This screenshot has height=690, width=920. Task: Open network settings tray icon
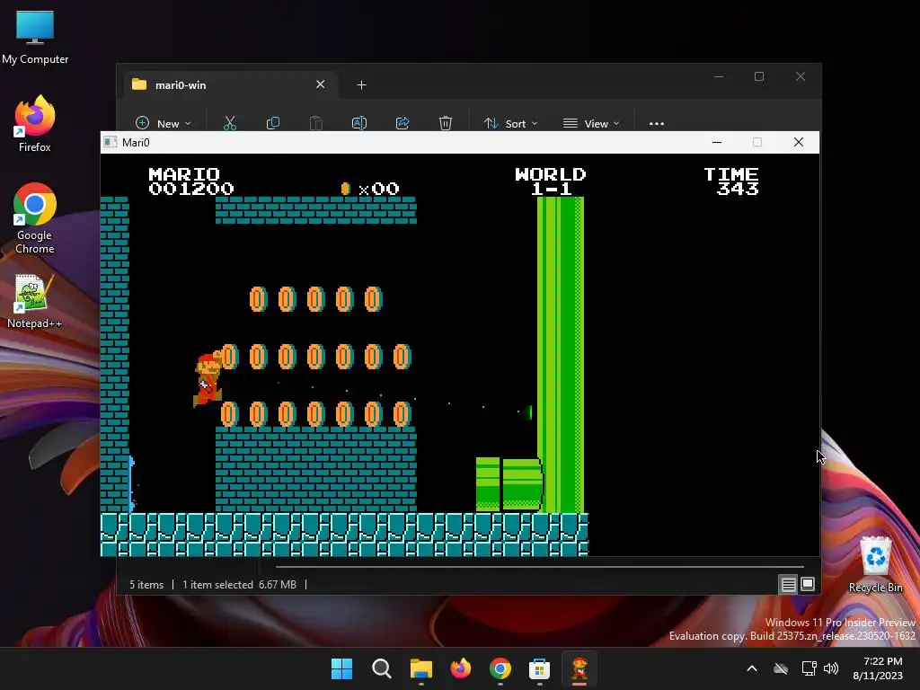pyautogui.click(x=809, y=668)
